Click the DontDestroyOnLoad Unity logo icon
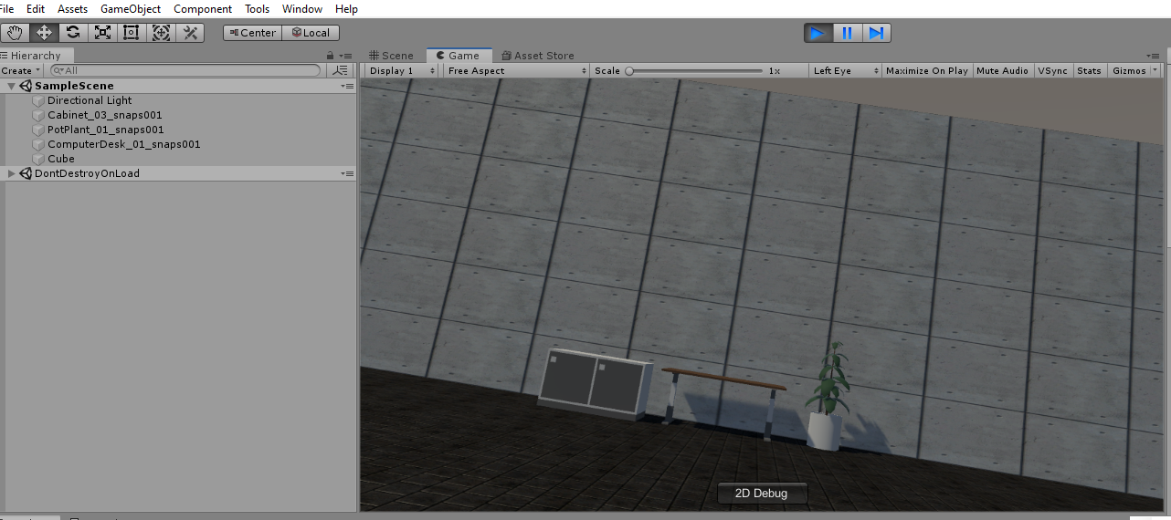 point(26,173)
